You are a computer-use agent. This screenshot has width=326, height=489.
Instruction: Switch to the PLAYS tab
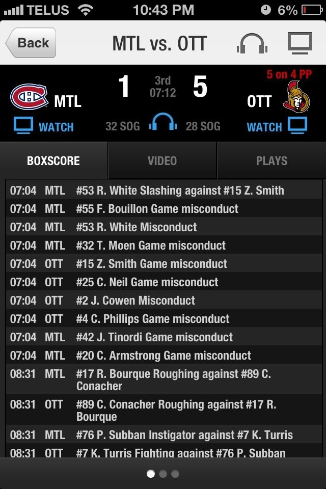pyautogui.click(x=271, y=161)
